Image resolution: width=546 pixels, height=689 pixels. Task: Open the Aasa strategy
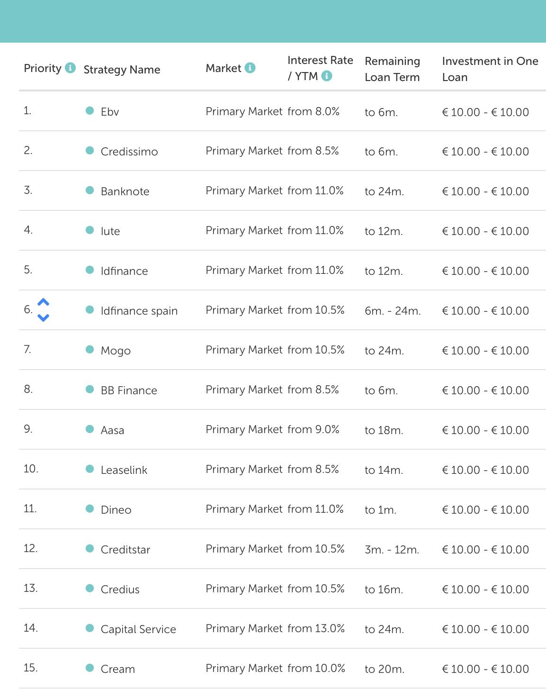112,430
